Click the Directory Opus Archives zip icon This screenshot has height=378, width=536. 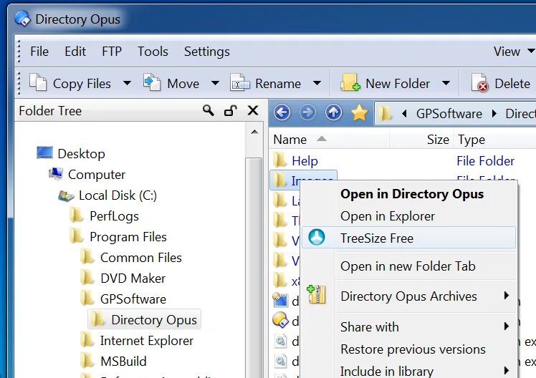(x=317, y=294)
